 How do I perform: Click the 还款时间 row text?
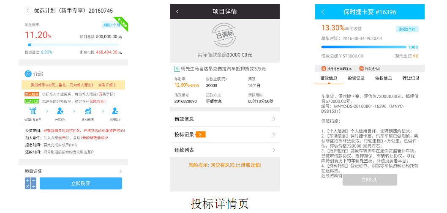[60, 152]
